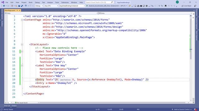The width and height of the screenshot is (199, 111).
Task: Collapse the StackLayout element on line 9
Action: pos(22,44)
